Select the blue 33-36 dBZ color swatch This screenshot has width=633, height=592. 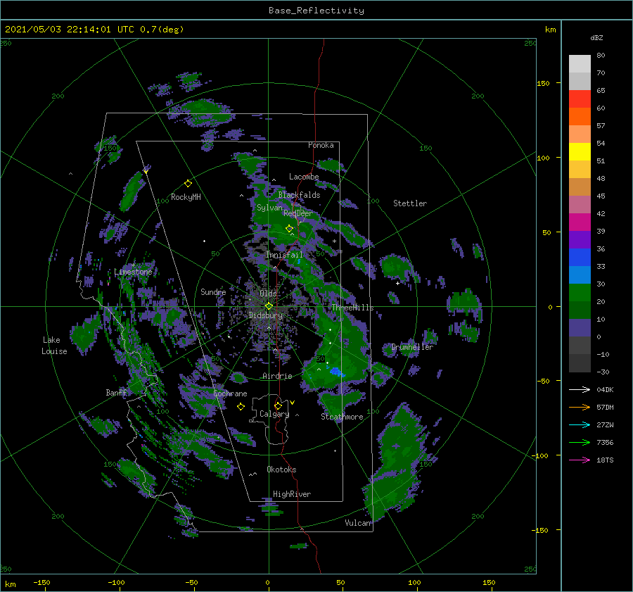point(580,258)
